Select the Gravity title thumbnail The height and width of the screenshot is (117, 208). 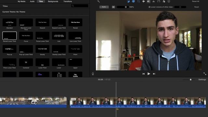click(x=43, y=49)
